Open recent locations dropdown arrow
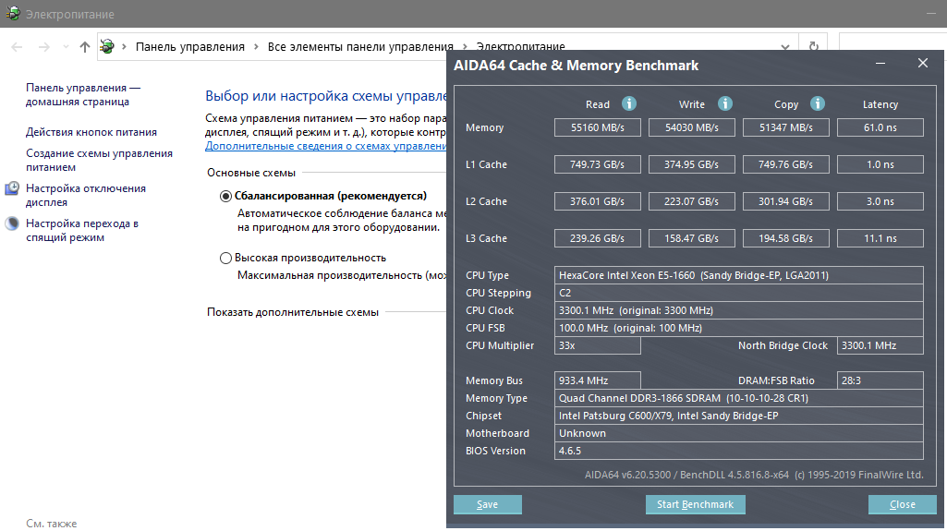 (66, 46)
